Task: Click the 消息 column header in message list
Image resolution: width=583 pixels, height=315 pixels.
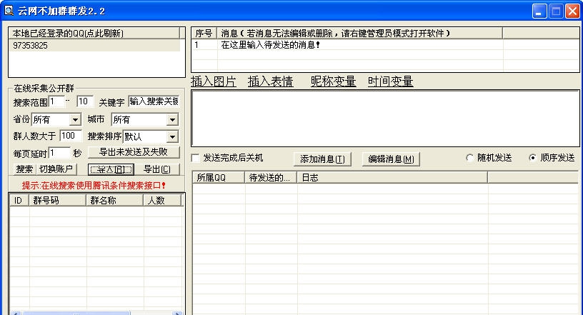Action: pos(359,33)
